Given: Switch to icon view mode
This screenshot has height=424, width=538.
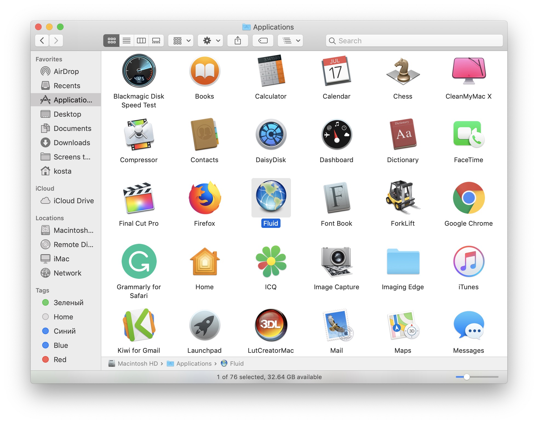Looking at the screenshot, I should click(111, 41).
